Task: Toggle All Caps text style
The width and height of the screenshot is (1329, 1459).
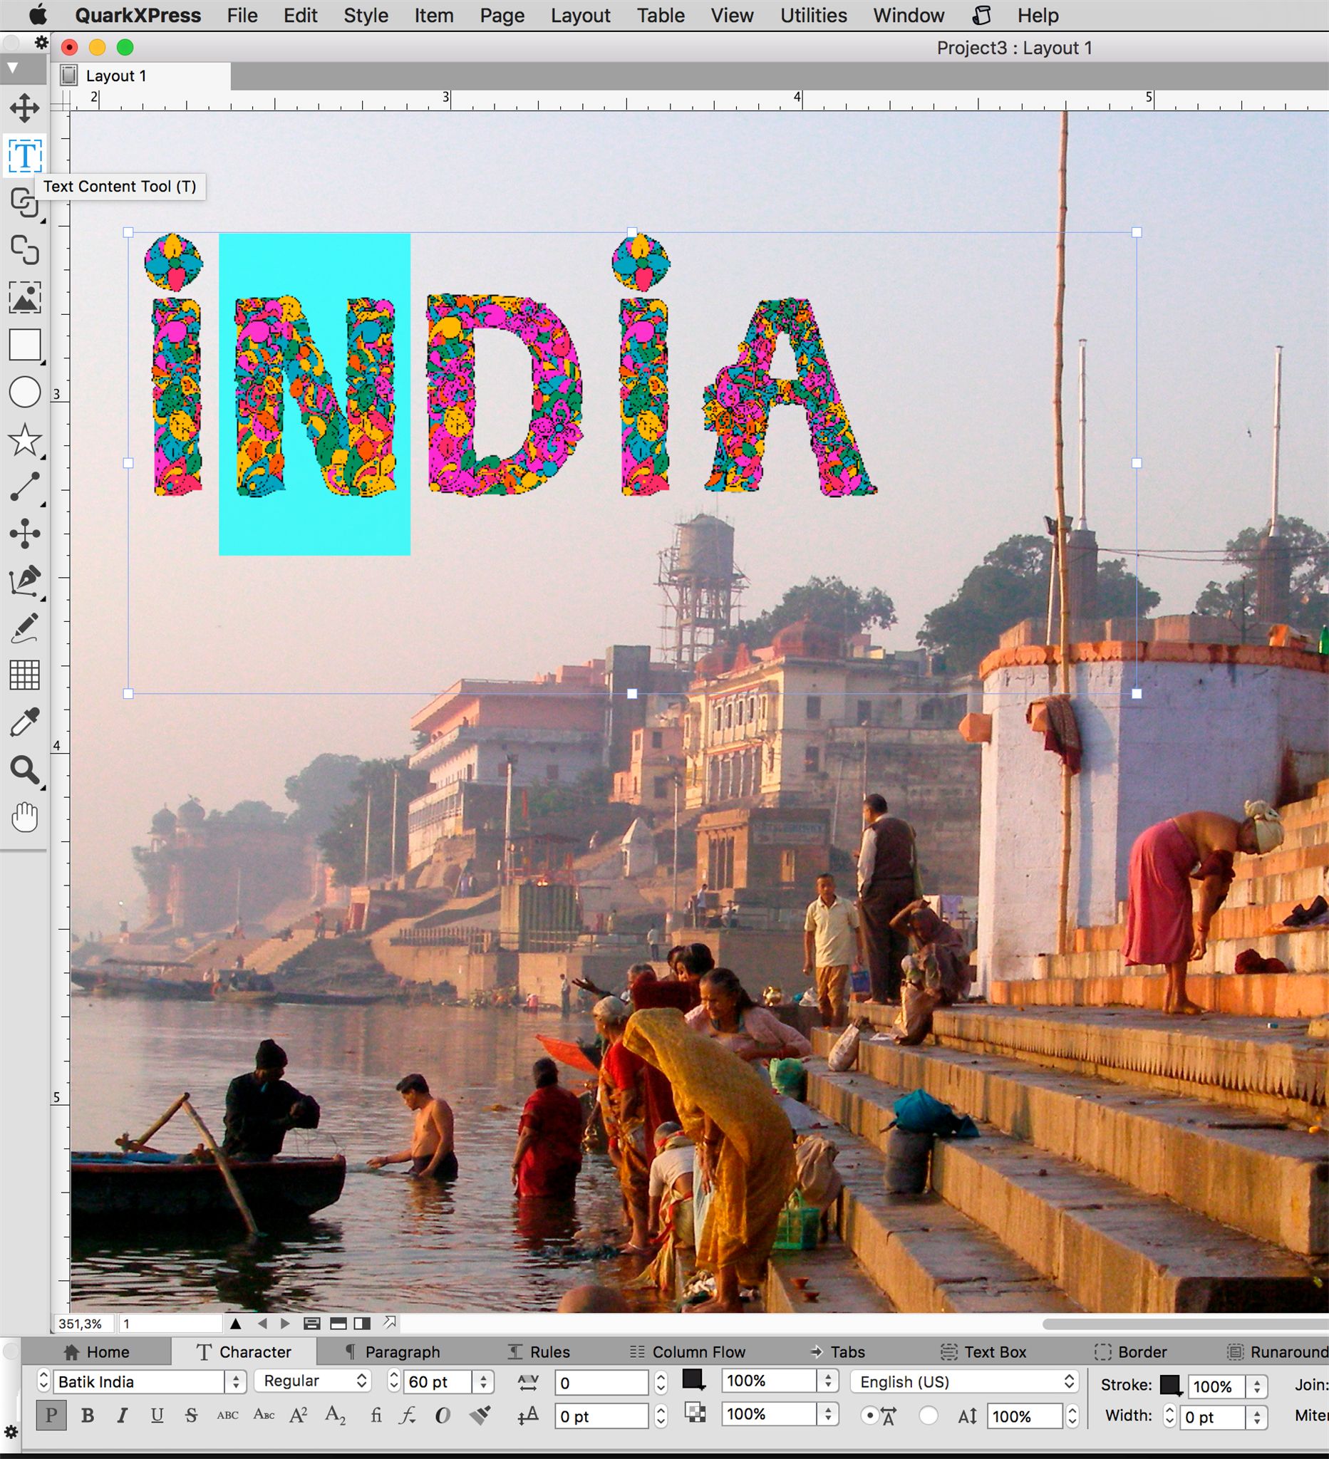Action: click(x=227, y=1415)
